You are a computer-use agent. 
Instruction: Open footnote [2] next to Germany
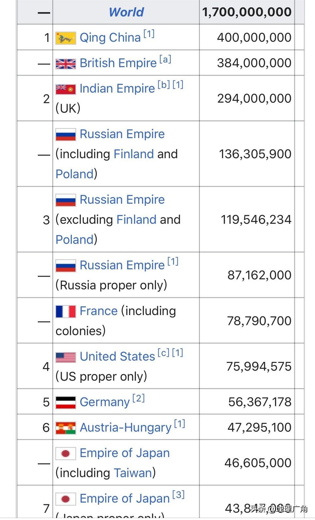[x=139, y=398]
